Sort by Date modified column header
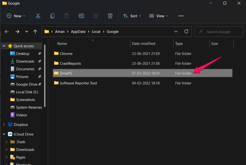 click(x=143, y=44)
